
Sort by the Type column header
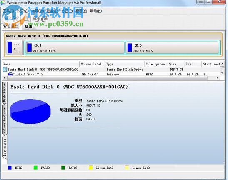click(125, 64)
